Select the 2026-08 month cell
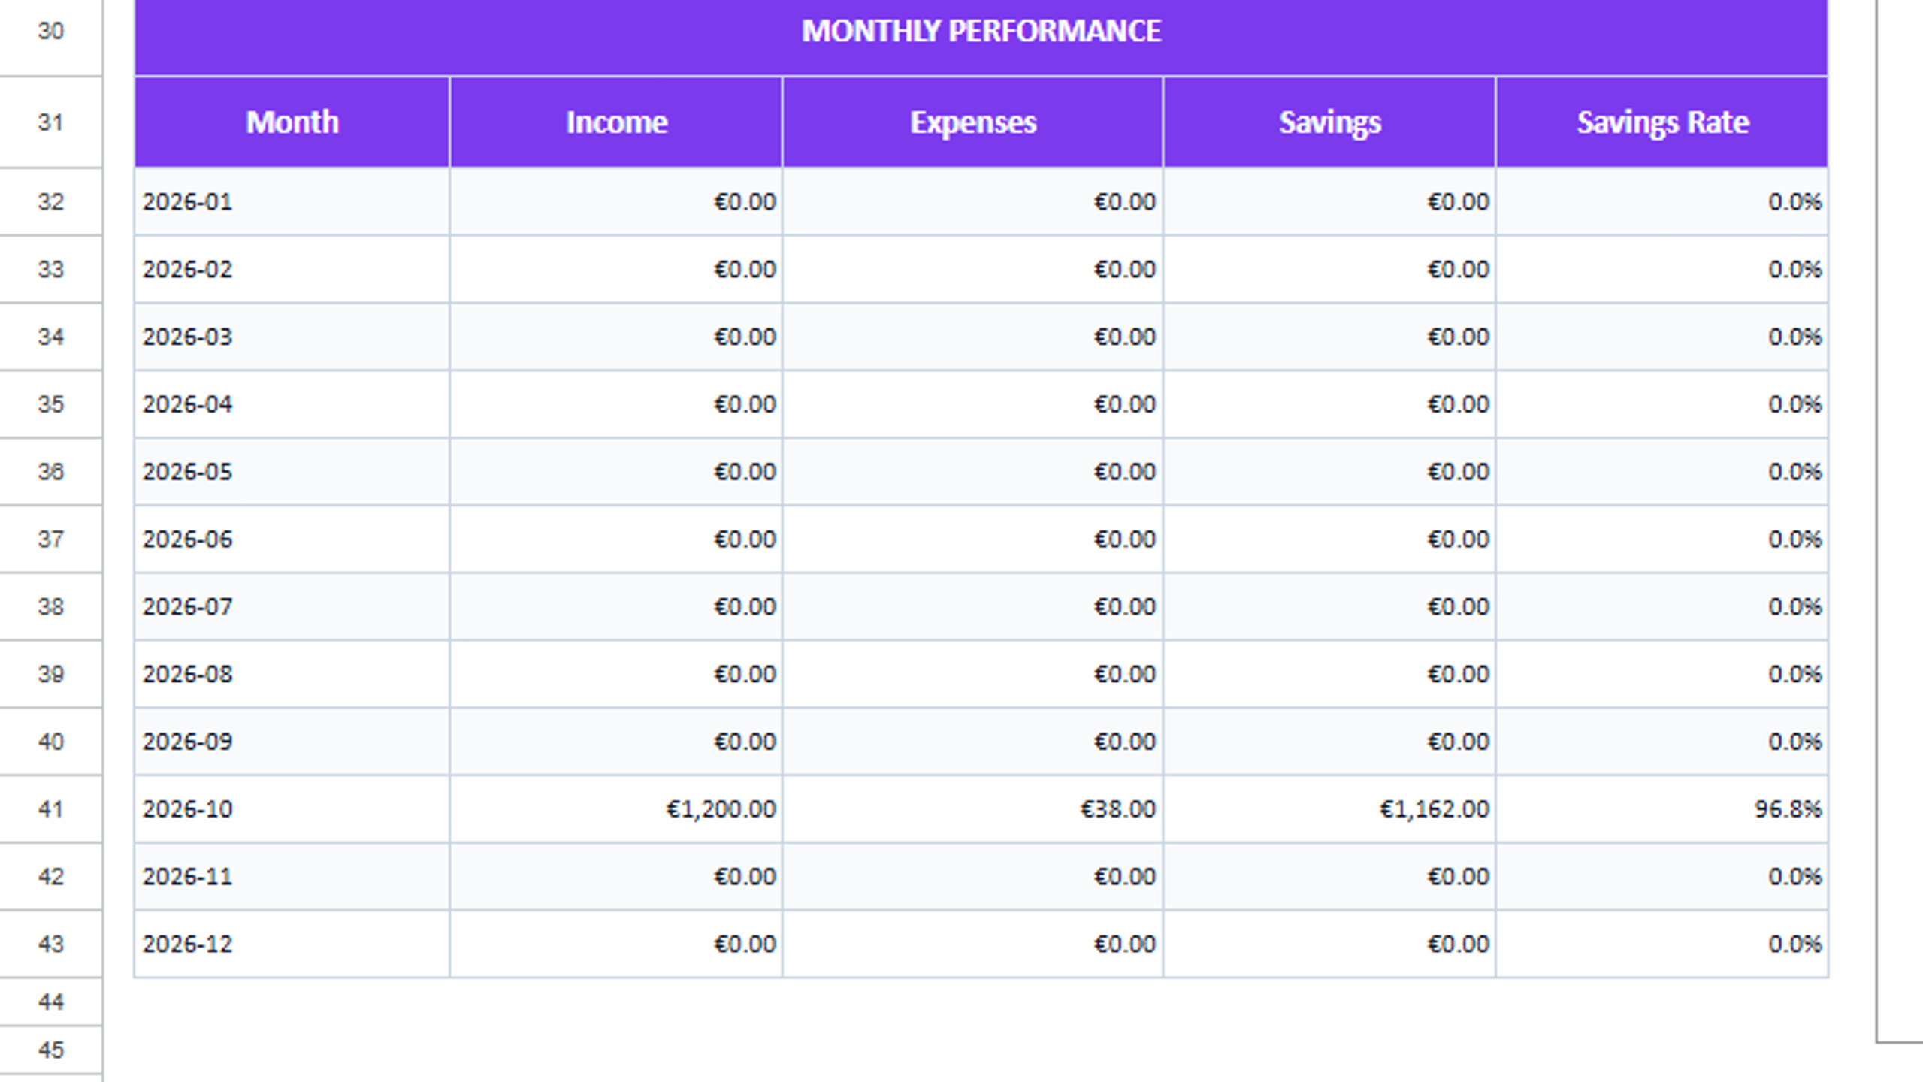 point(292,674)
